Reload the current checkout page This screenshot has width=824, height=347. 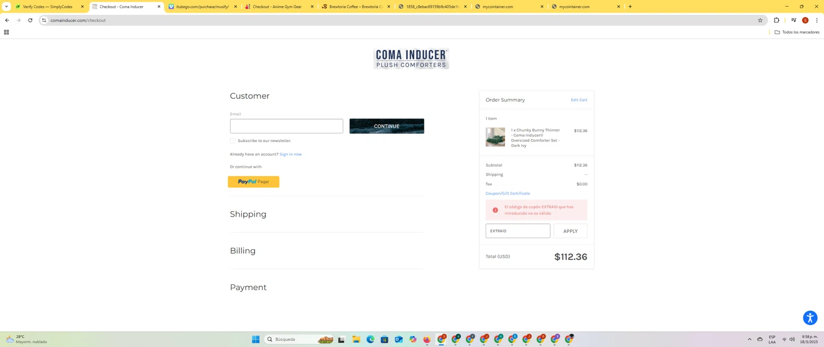tap(30, 20)
